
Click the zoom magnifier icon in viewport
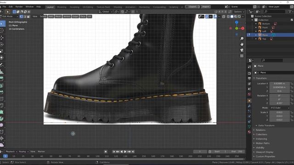tap(242, 38)
